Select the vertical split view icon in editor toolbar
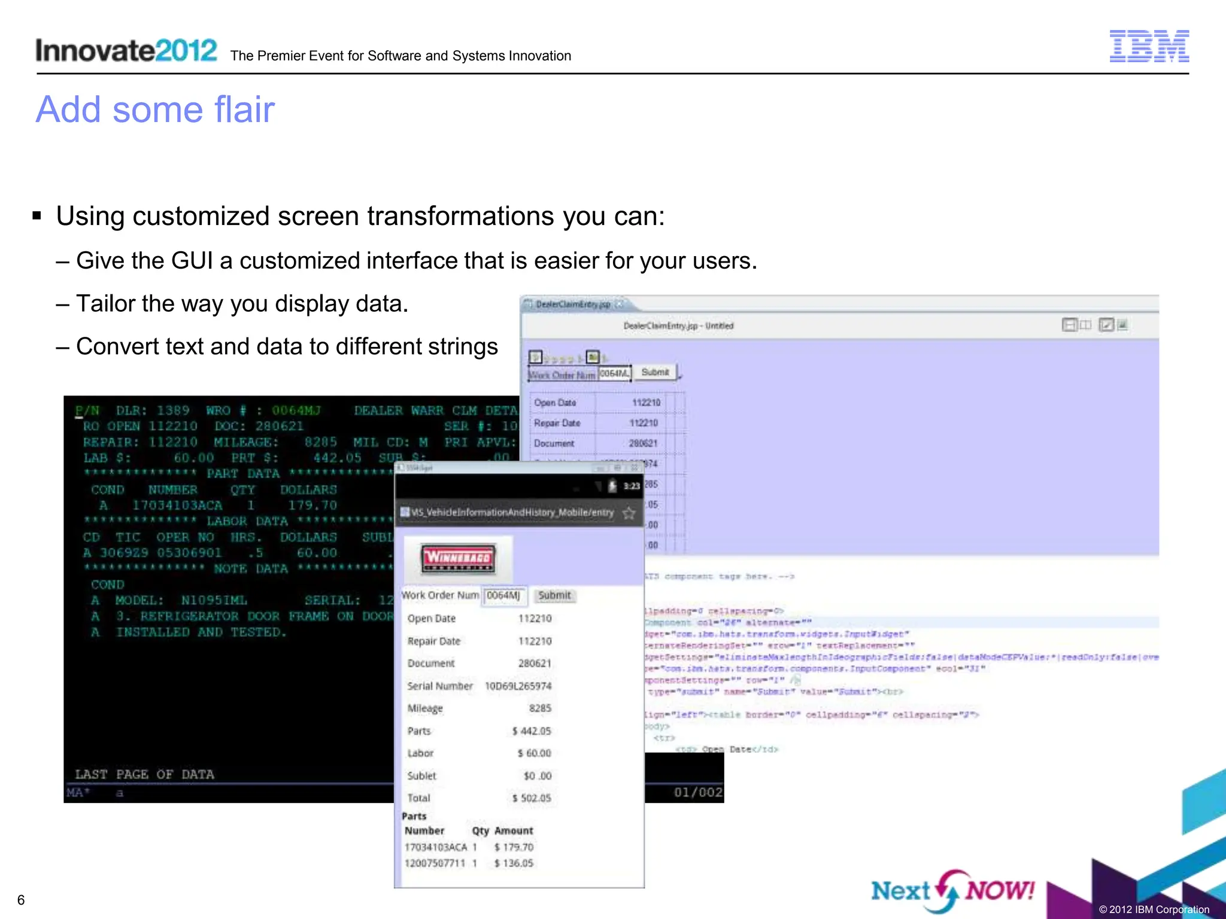1226x919 pixels. pyautogui.click(x=1085, y=325)
